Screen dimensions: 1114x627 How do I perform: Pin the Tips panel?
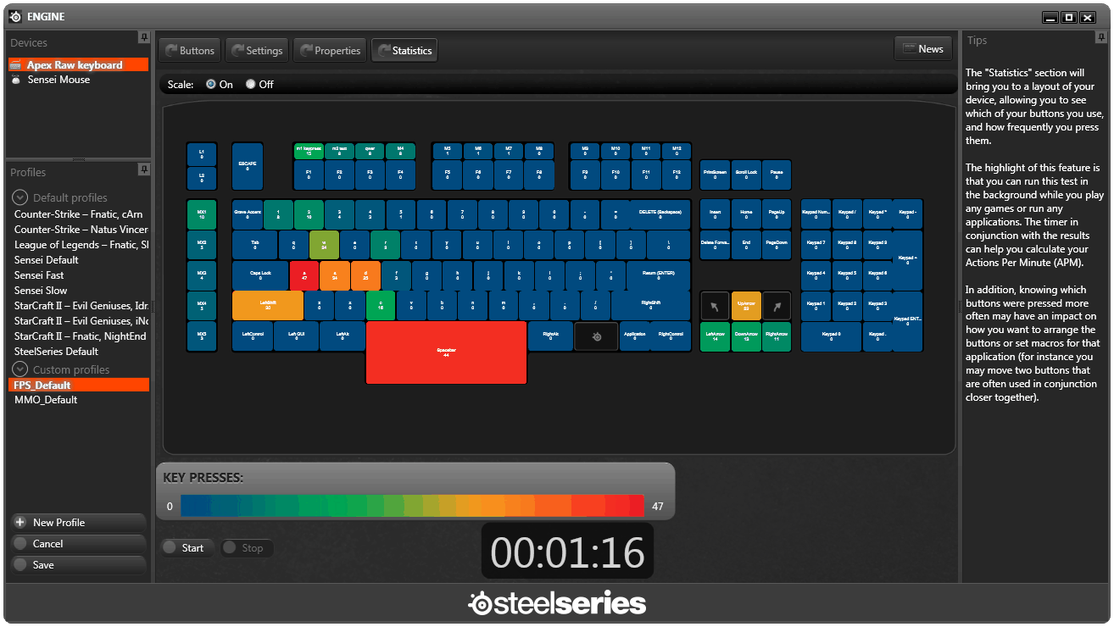1100,38
